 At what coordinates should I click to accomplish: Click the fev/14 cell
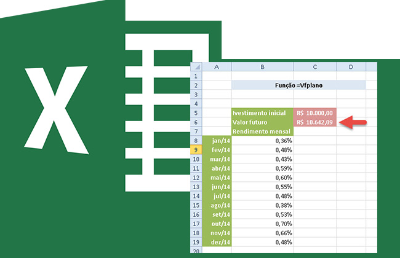pyautogui.click(x=217, y=149)
